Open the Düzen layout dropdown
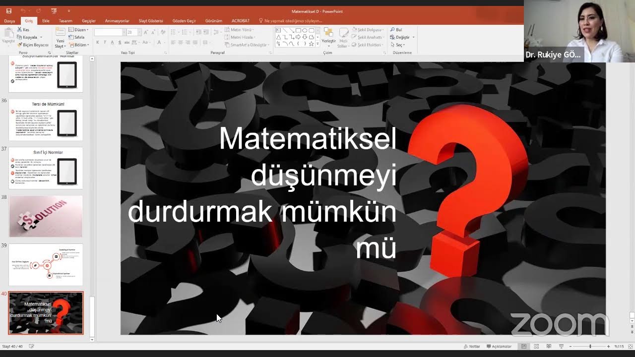This screenshot has width=635, height=357. [x=78, y=30]
